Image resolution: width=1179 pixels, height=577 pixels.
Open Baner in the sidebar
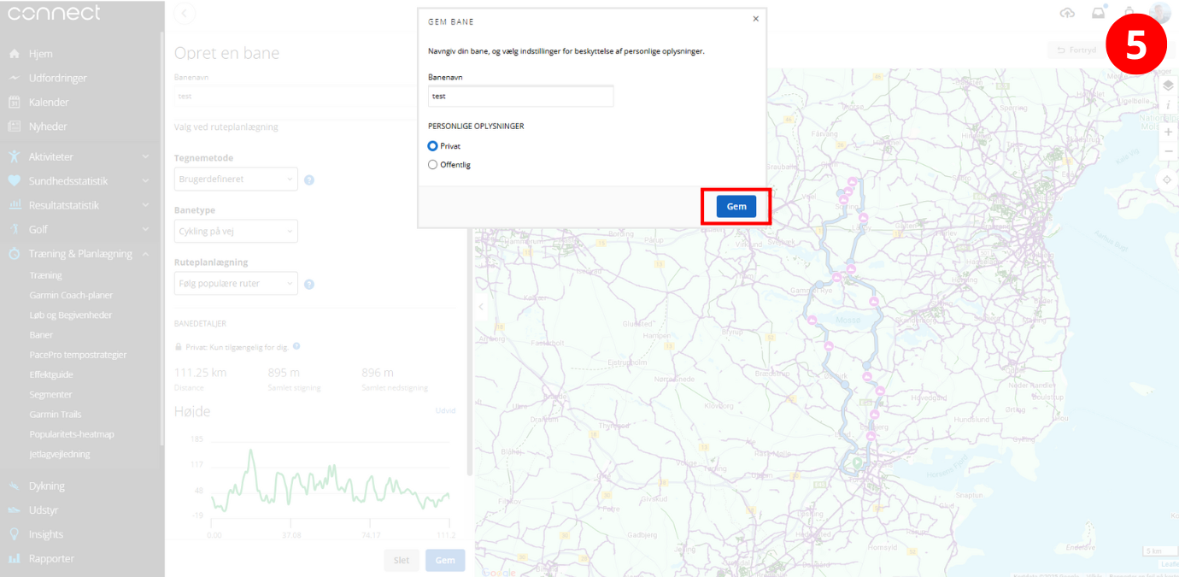pos(41,335)
